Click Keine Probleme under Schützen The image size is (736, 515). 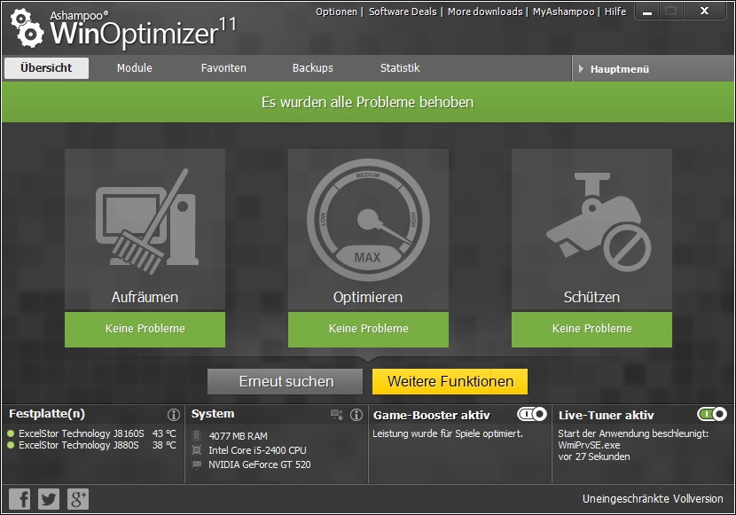point(591,329)
